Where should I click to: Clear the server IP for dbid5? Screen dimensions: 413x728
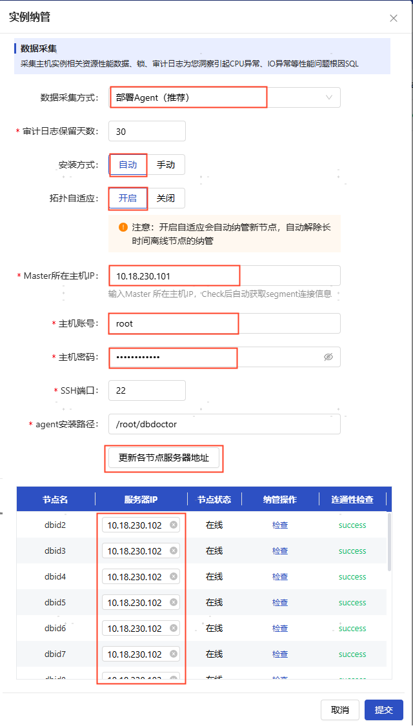tap(174, 602)
